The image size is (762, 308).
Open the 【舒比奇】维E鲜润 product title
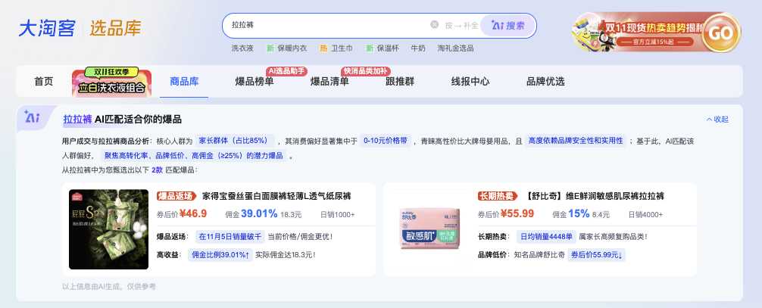[x=595, y=196]
